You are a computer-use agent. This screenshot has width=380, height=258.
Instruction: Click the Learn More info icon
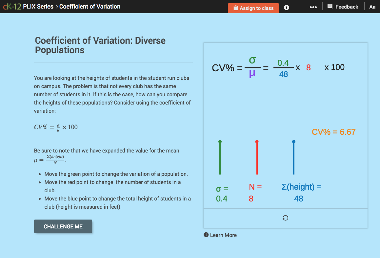[x=206, y=235]
